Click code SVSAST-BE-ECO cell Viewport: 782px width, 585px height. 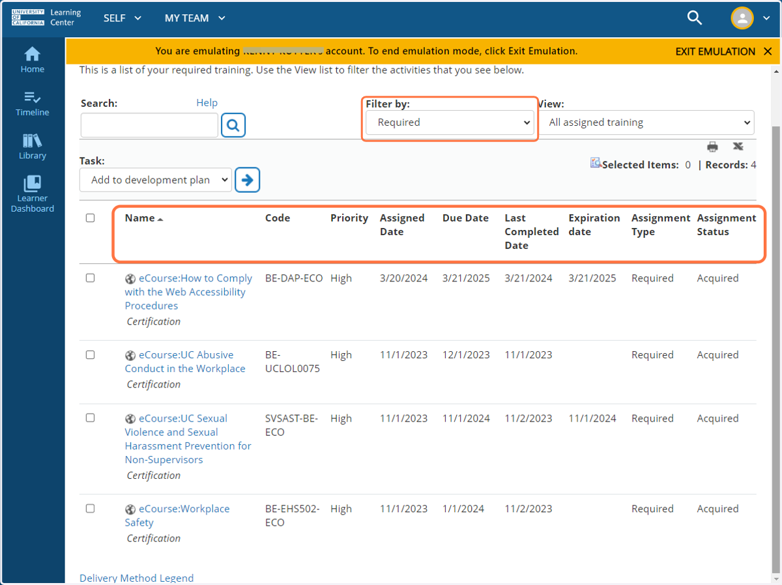(291, 425)
